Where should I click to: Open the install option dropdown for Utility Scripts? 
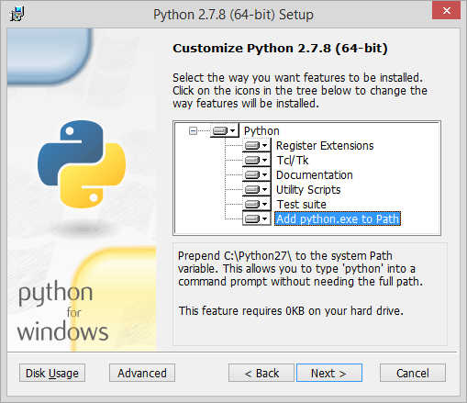click(x=257, y=189)
